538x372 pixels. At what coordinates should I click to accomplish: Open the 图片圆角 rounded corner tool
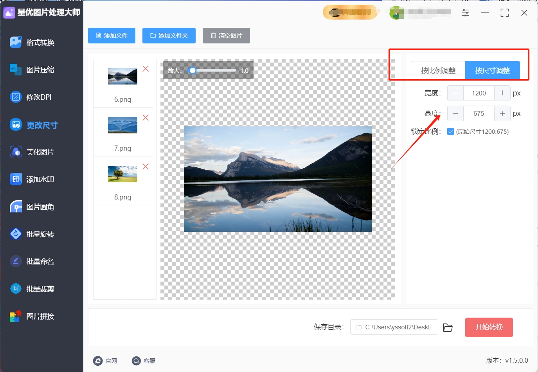tap(32, 207)
